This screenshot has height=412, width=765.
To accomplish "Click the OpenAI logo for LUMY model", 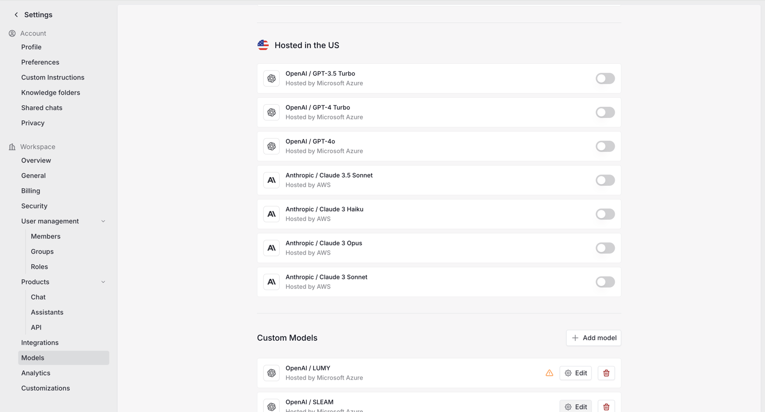I will [x=272, y=373].
